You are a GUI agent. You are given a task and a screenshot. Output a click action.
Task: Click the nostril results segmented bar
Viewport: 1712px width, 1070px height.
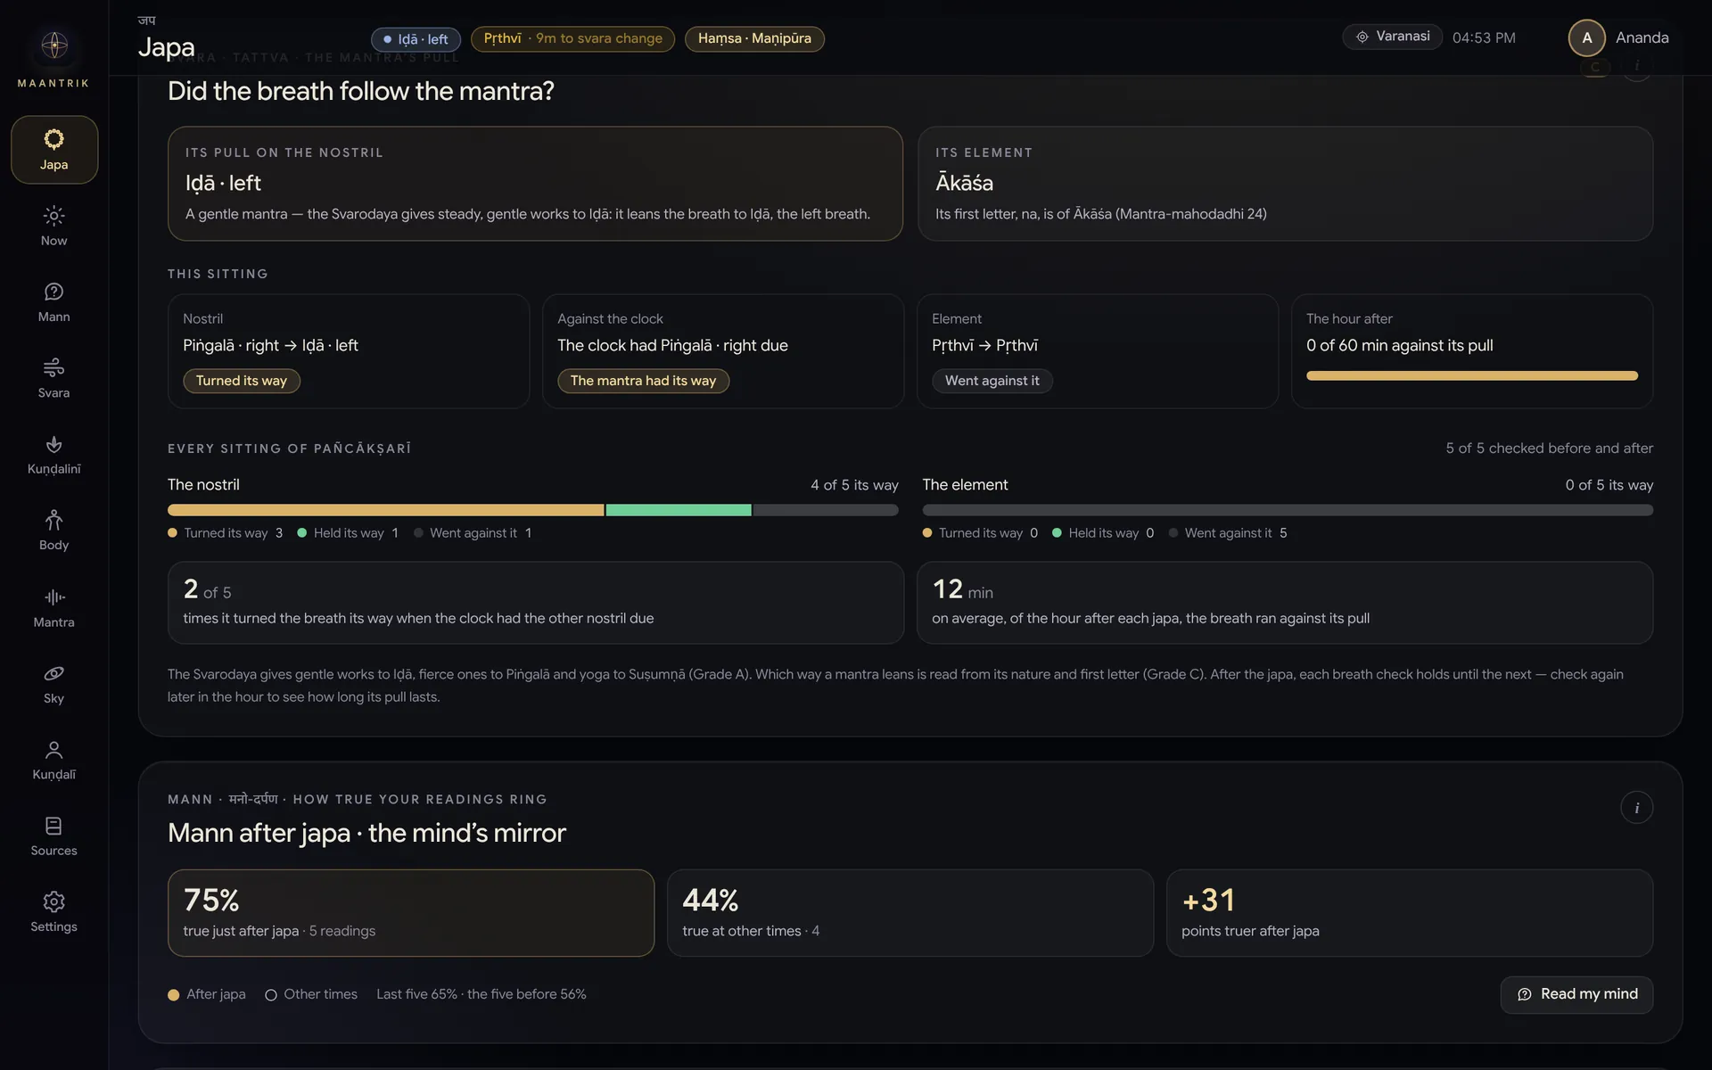coord(533,510)
